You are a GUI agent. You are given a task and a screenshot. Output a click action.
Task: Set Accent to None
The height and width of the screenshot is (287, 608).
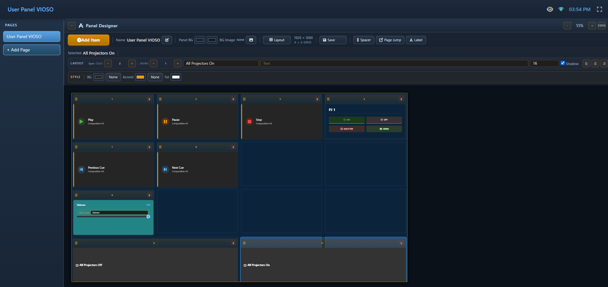point(155,77)
